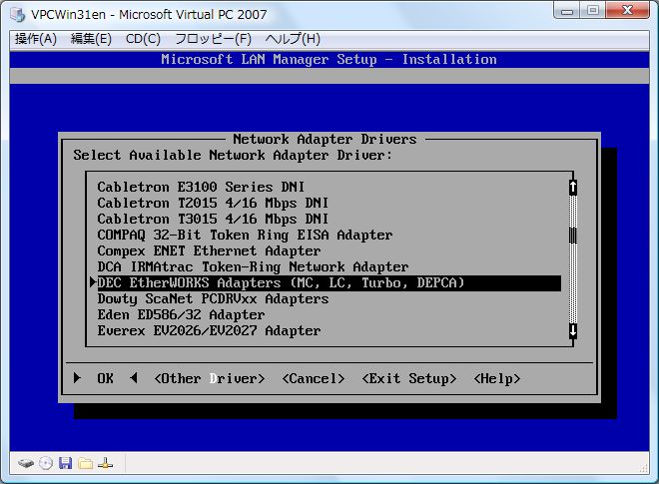Click the list scroll down arrow

572,331
